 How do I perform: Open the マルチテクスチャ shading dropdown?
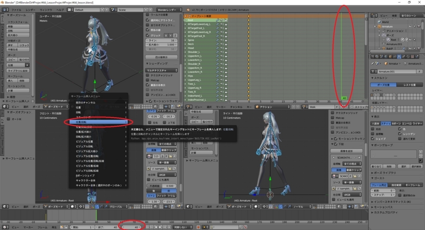(161, 70)
